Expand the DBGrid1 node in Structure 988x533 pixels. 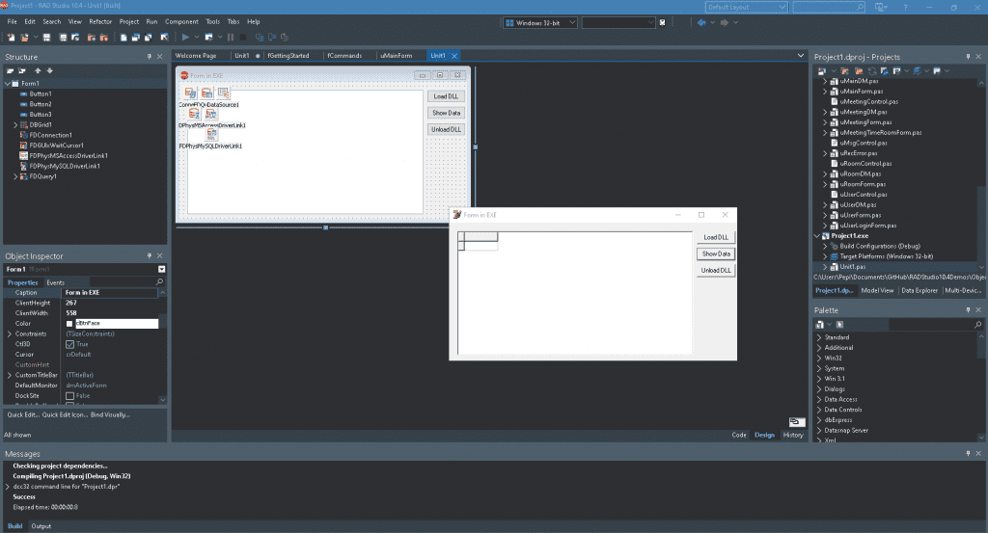pos(15,124)
